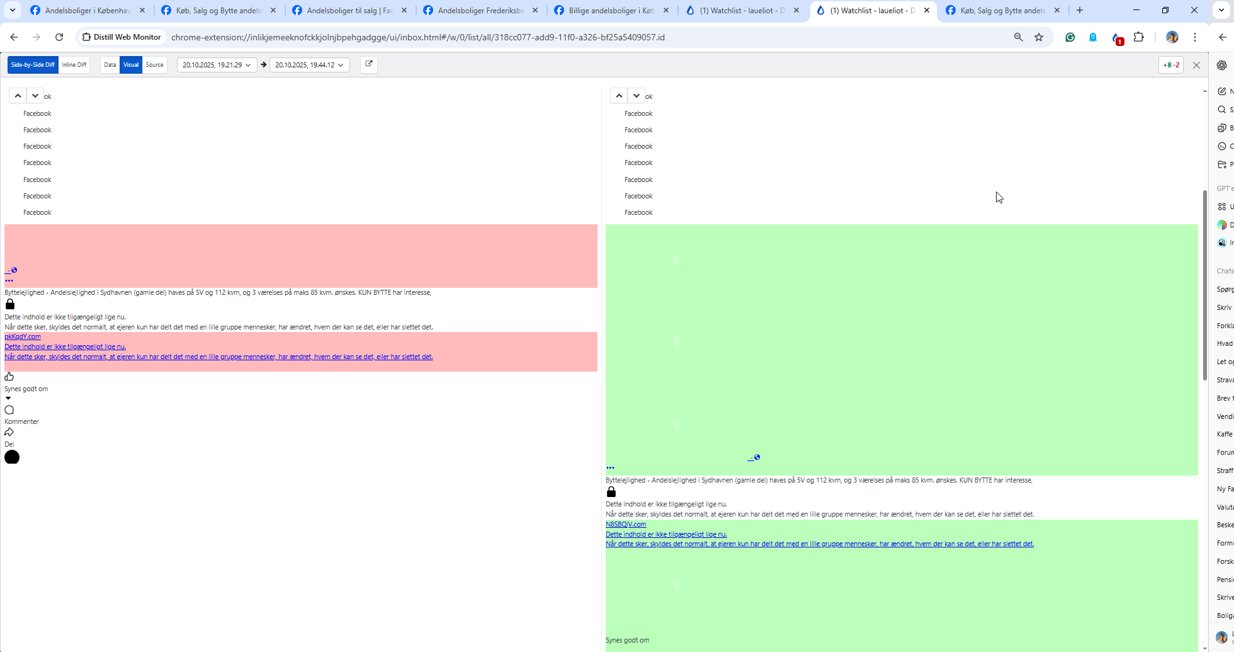Image resolution: width=1234 pixels, height=652 pixels.
Task: Switch to Inline Diff mode
Action: point(74,65)
